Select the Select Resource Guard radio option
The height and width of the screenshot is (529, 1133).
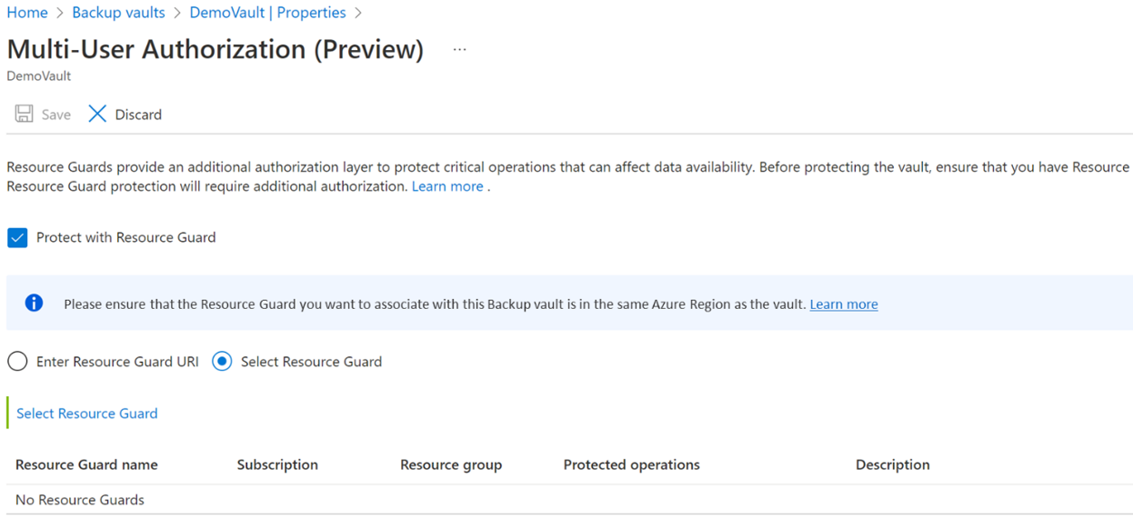click(x=221, y=361)
